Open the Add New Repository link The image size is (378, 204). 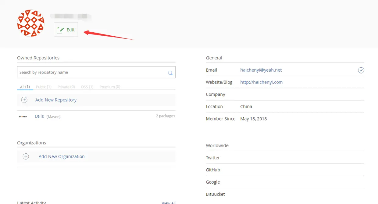tap(56, 100)
